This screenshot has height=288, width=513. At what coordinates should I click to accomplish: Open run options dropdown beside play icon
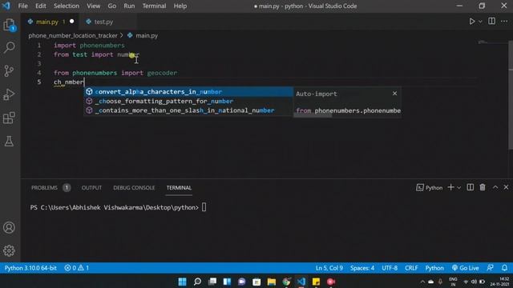pyautogui.click(x=480, y=22)
